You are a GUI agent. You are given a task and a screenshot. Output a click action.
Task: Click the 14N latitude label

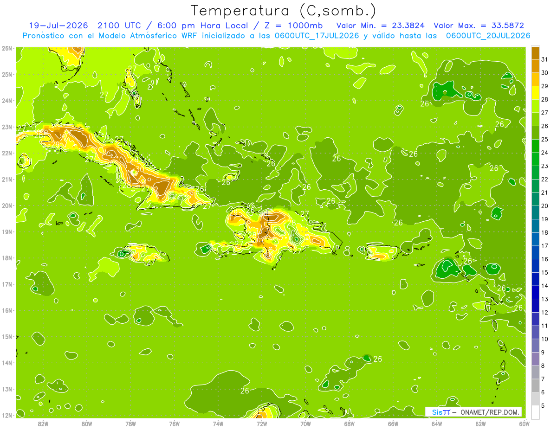6,363
